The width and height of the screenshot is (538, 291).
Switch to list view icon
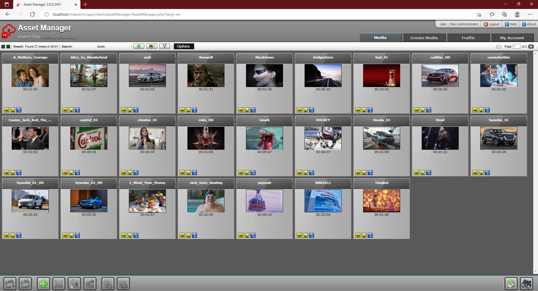(3, 46)
